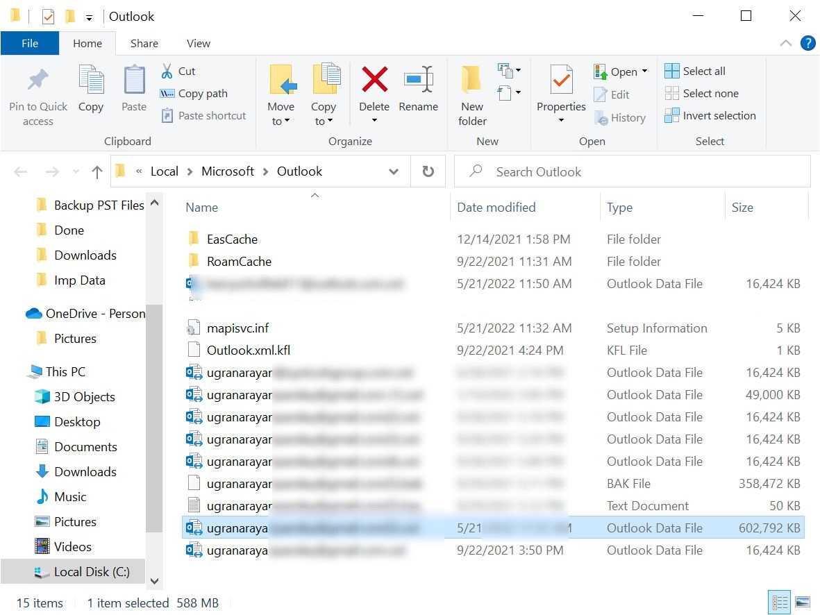This screenshot has width=820, height=615.
Task: Click the blue Help question mark icon
Action: coord(808,43)
